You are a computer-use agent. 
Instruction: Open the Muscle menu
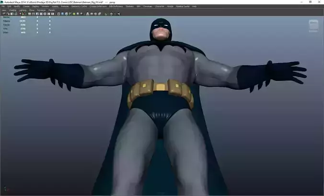tap(170, 6)
